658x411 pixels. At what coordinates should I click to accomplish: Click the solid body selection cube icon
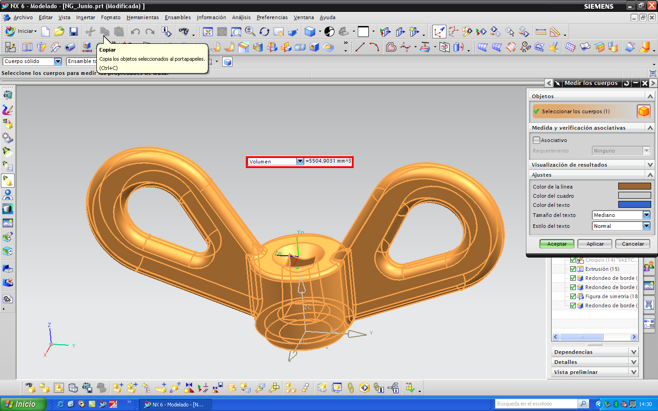click(644, 111)
